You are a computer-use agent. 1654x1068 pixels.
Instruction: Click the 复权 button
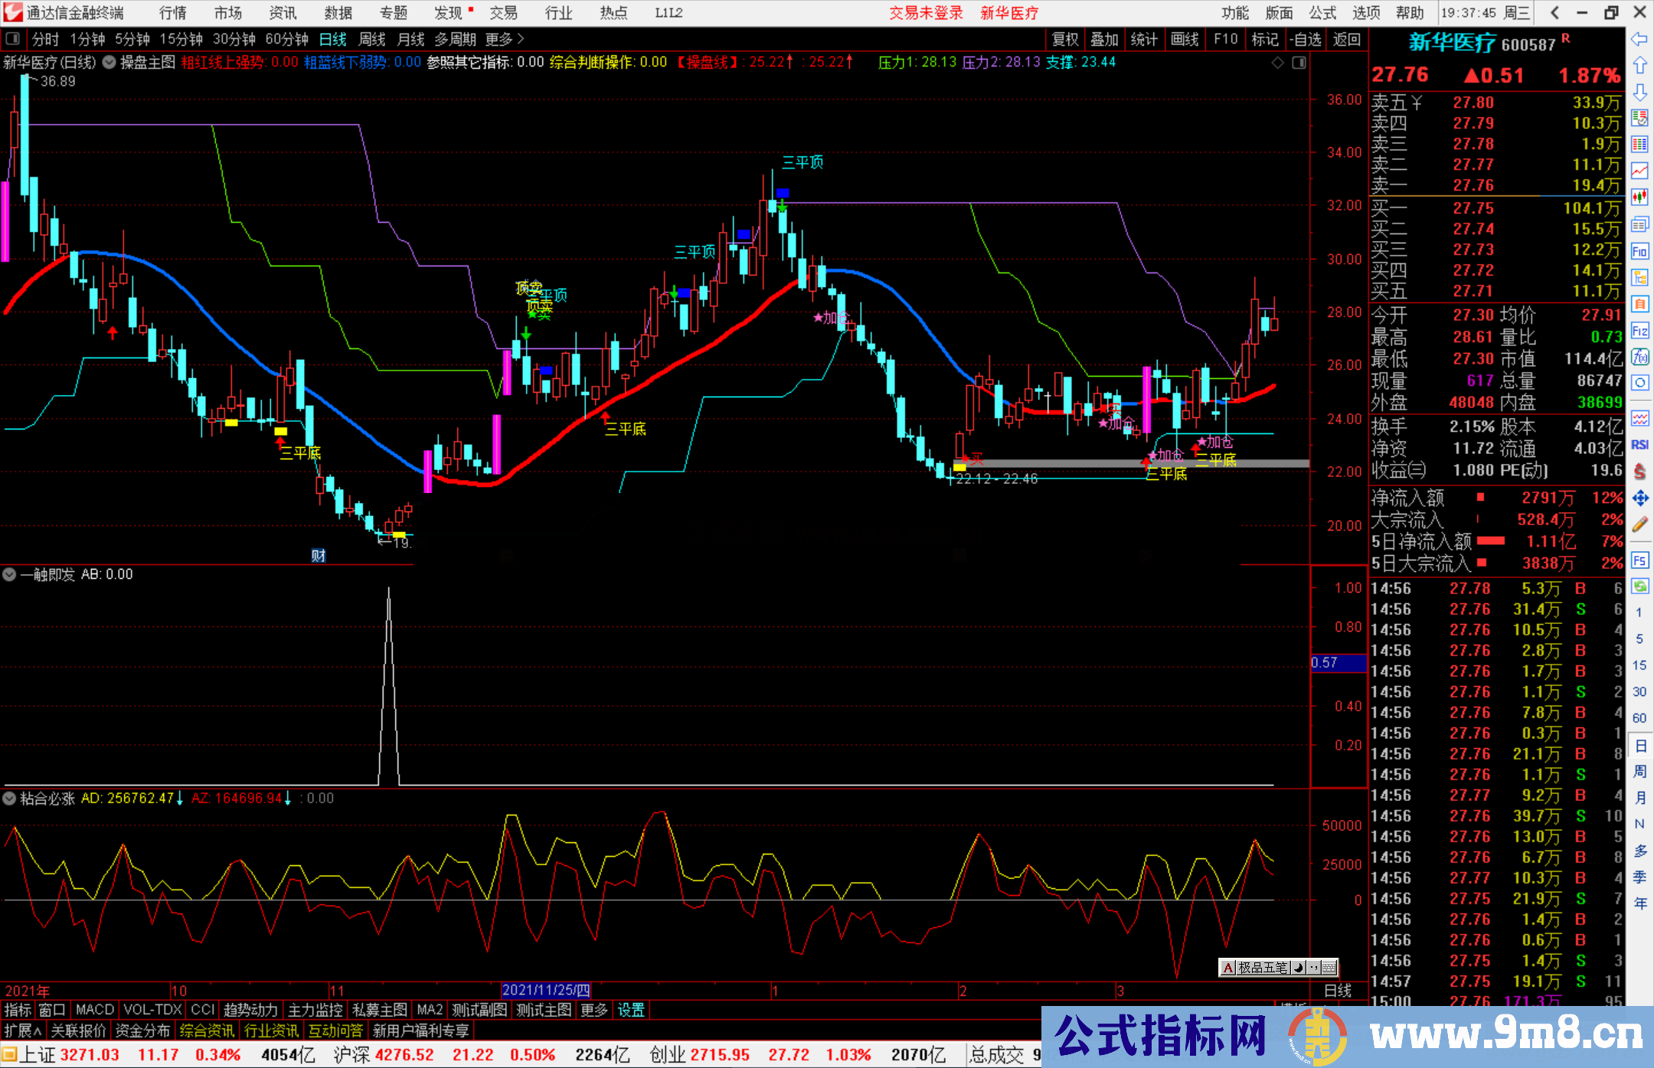tap(1064, 39)
